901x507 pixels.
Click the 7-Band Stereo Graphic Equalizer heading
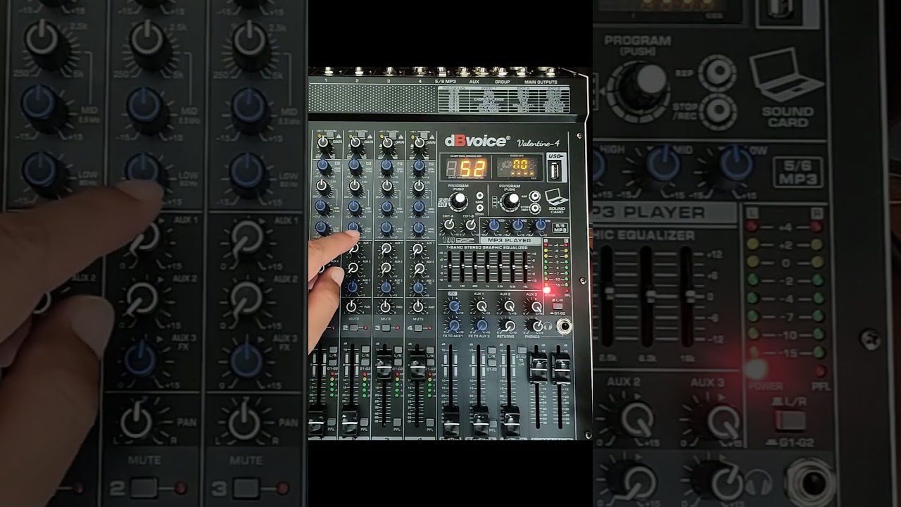[487, 247]
